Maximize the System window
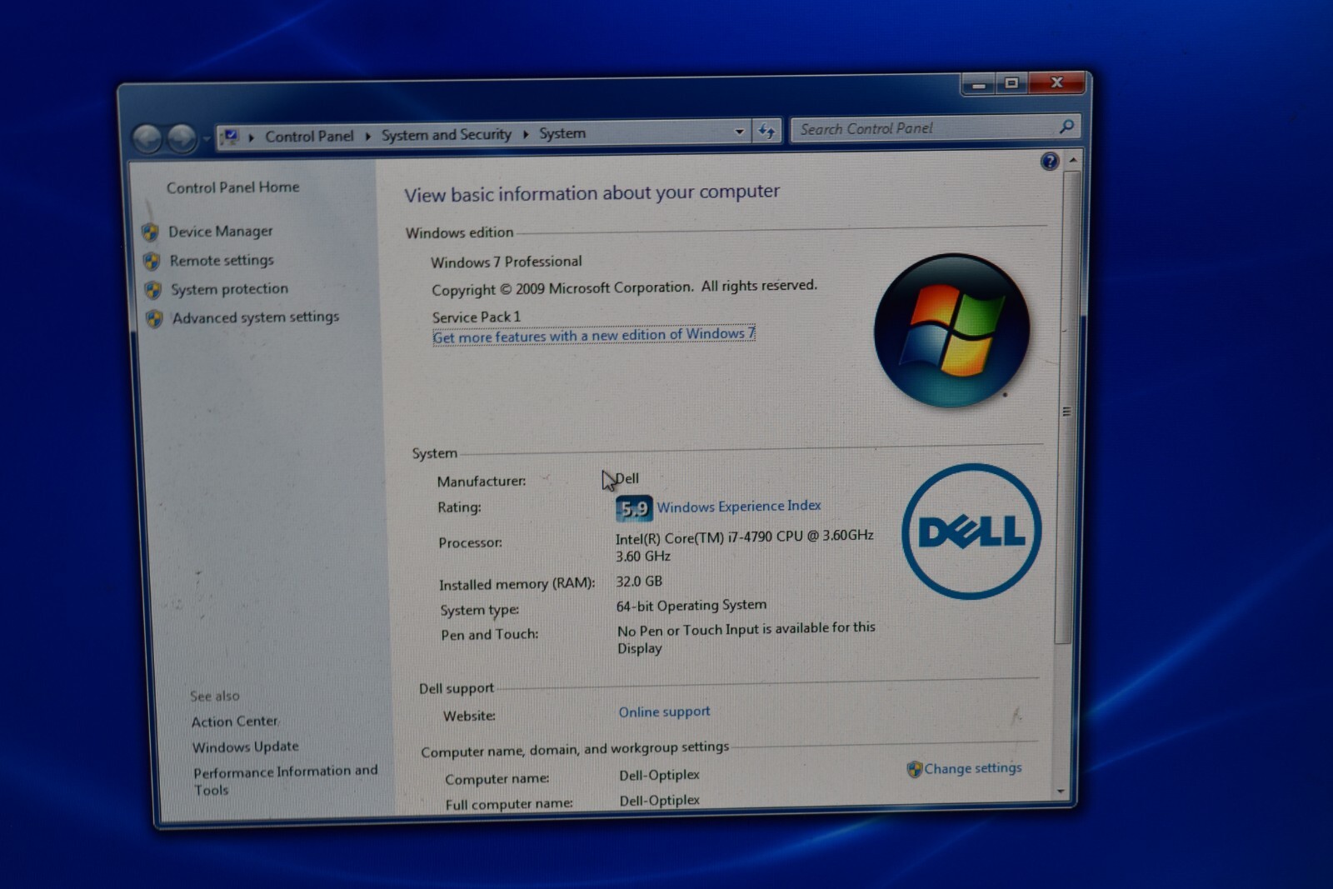Screen dimensions: 1333x889 point(1011,83)
